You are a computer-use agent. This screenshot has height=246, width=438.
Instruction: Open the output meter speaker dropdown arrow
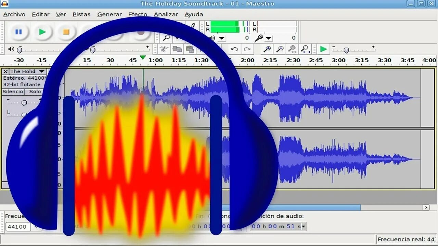222,38
